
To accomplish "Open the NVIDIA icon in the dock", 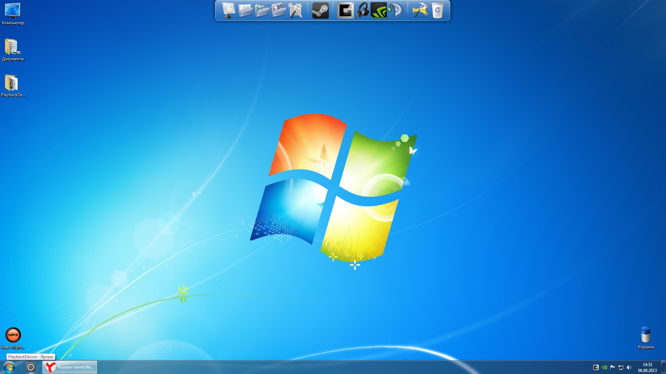I will (379, 10).
